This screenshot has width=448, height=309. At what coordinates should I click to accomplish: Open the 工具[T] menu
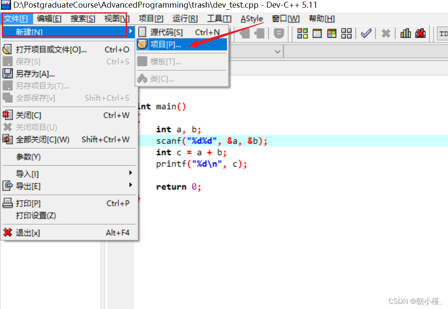pos(219,18)
